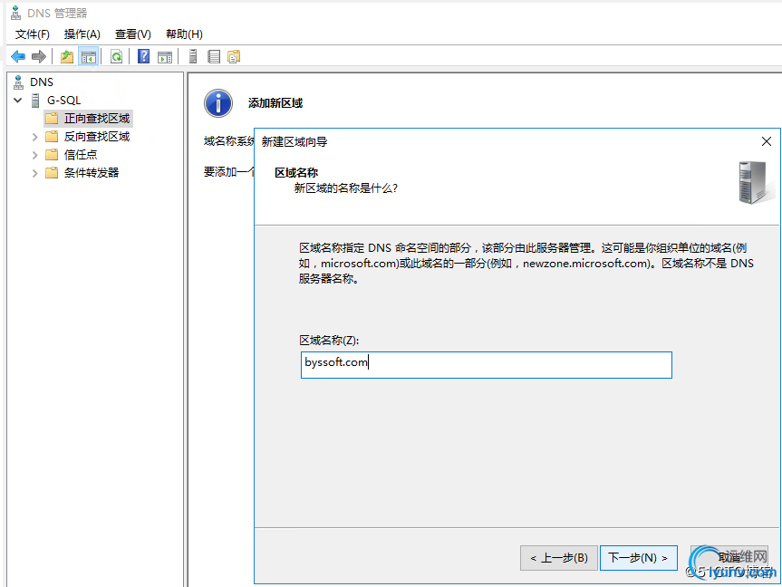This screenshot has width=782, height=587.
Task: Close the 新建区域向导 dialog
Action: tap(767, 141)
